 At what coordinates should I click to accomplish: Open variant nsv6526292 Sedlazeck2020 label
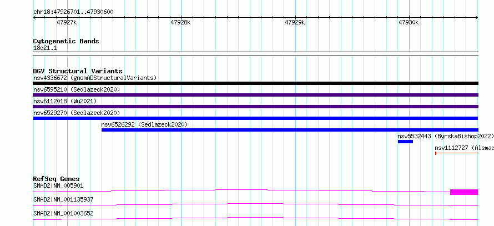pos(144,124)
